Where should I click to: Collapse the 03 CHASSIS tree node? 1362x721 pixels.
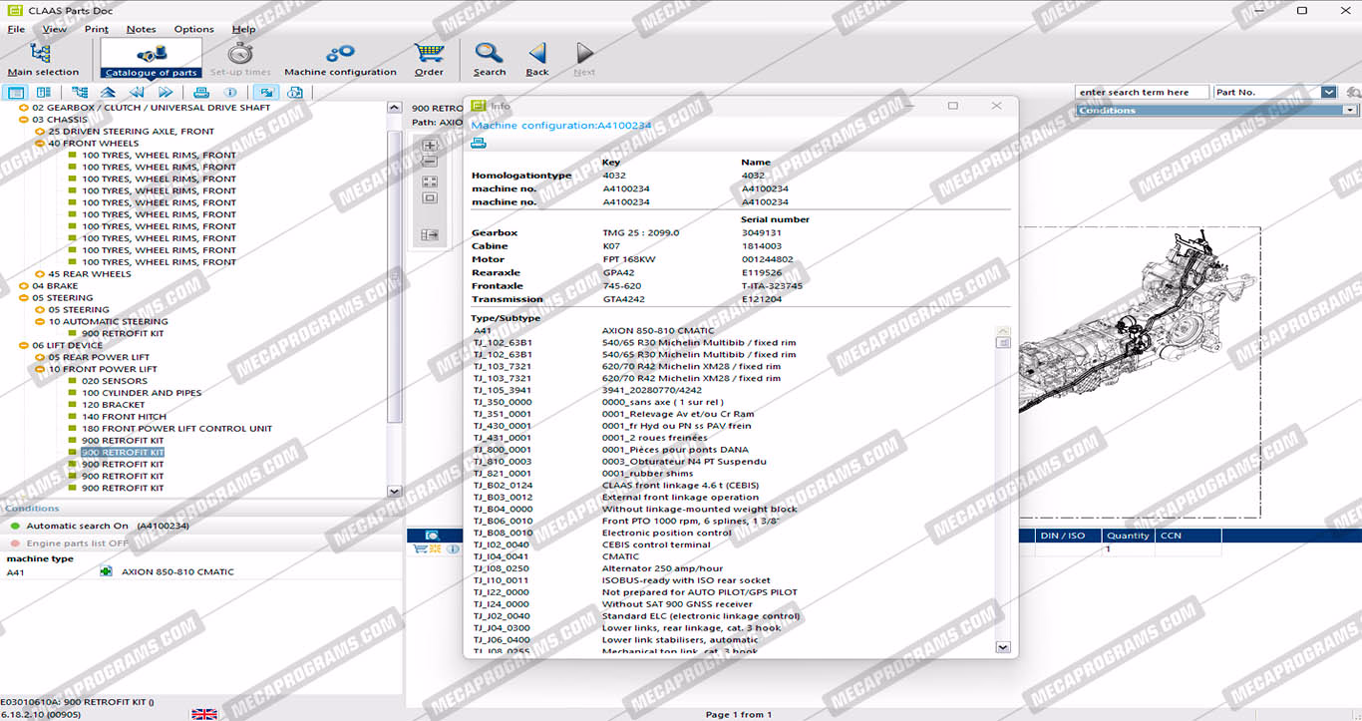tap(24, 120)
